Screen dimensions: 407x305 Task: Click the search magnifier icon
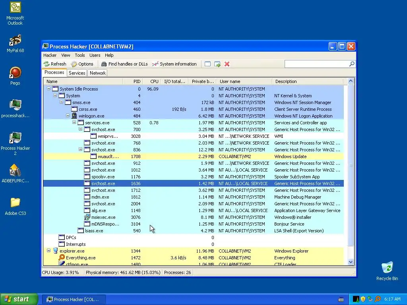click(x=352, y=64)
